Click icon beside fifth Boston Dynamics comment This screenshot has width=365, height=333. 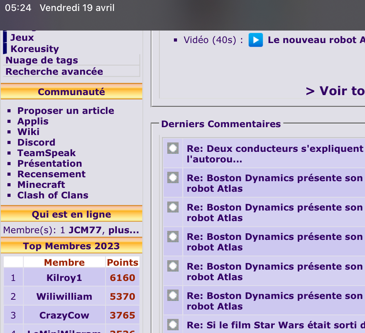[x=173, y=295]
